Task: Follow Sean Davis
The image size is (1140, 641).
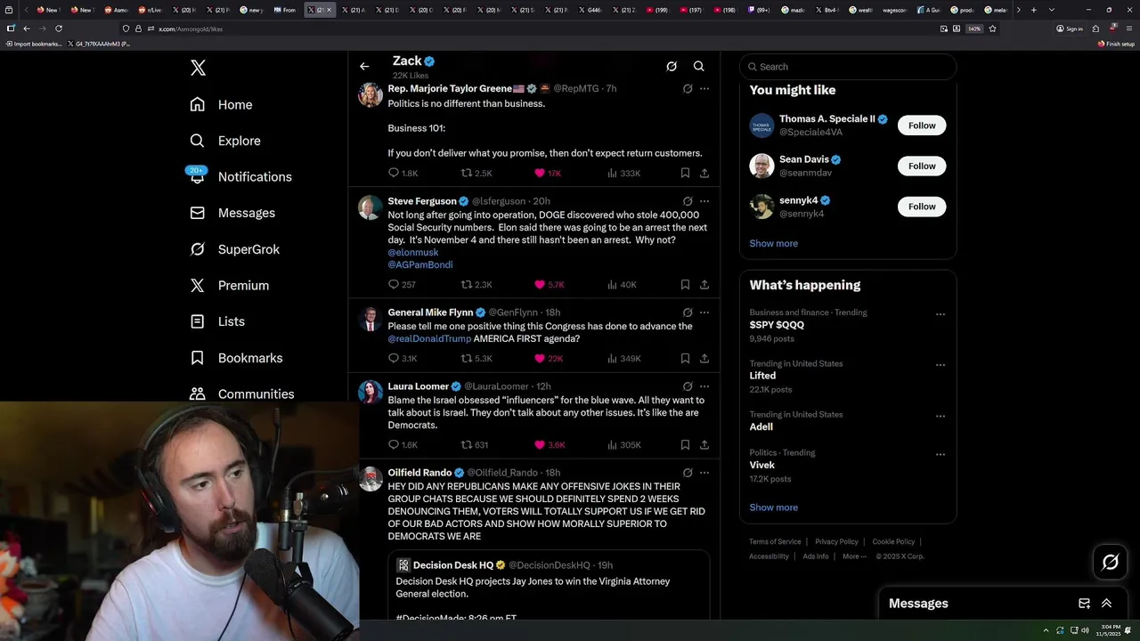Action: pos(922,166)
